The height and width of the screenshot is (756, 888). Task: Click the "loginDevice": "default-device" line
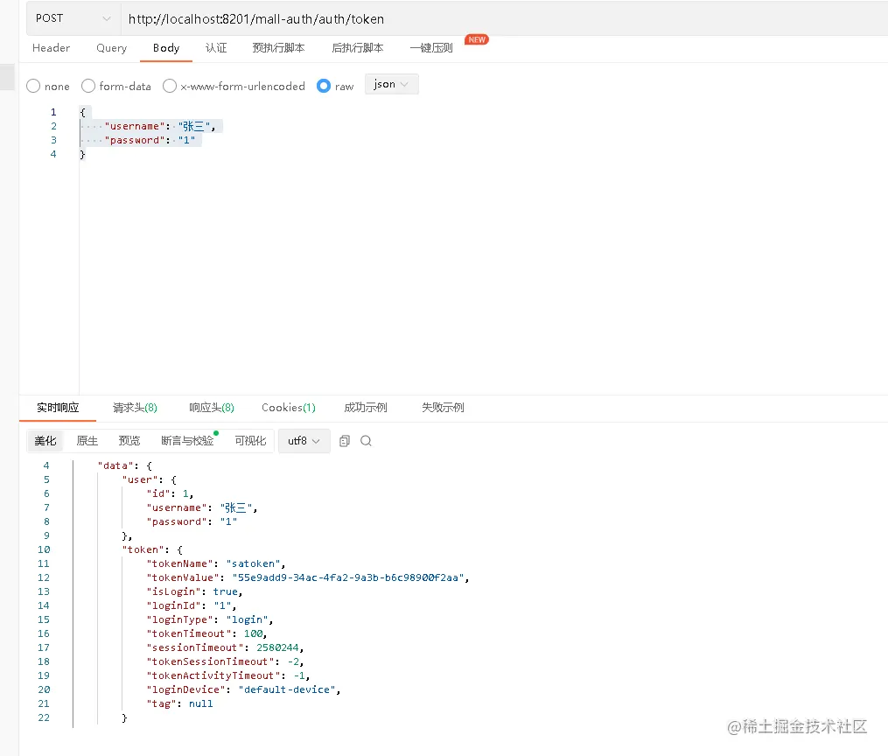tap(243, 689)
